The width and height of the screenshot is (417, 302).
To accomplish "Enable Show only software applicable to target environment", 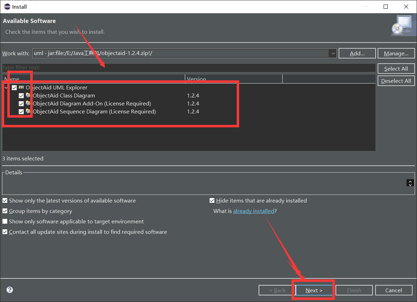I will tap(5, 221).
